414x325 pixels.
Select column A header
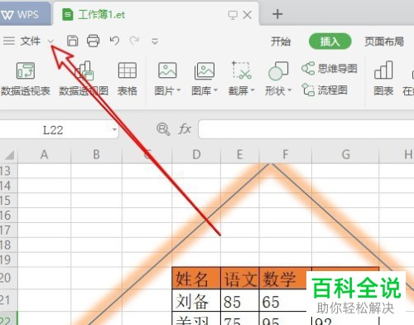coord(44,155)
